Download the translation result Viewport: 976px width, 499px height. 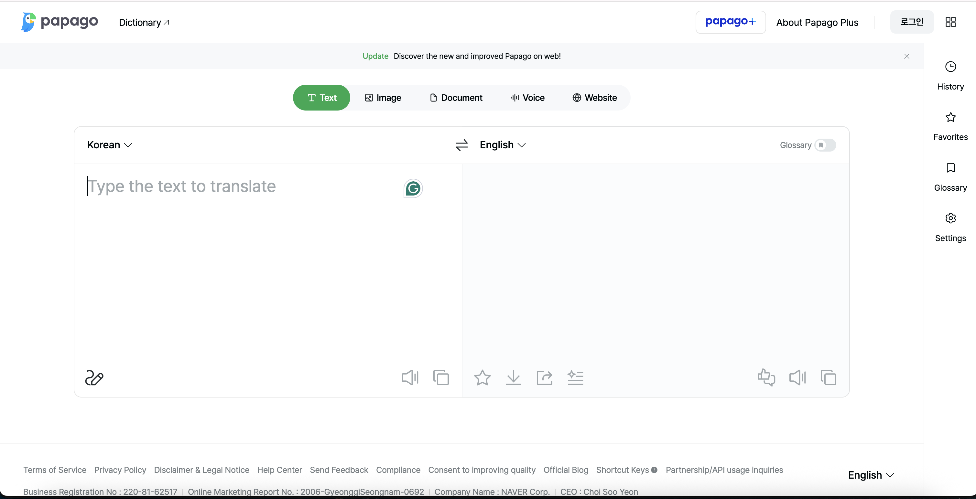(x=513, y=377)
